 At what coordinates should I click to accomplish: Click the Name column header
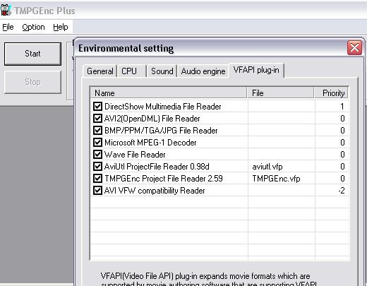point(169,93)
